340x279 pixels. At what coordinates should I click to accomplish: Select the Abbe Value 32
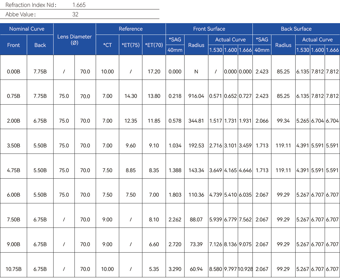pyautogui.click(x=75, y=14)
